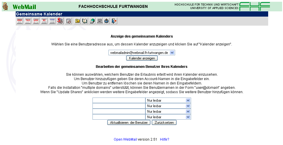Viewport: 283px width, 145px height.
Task: Focus the second user name input field
Action: pyautogui.click(x=119, y=106)
